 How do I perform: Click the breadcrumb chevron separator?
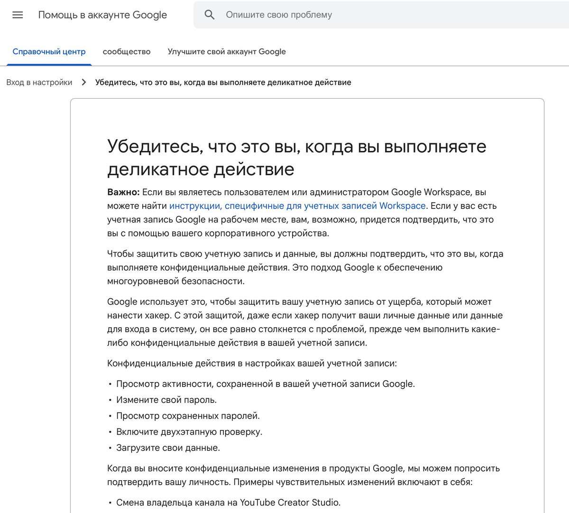(x=84, y=82)
